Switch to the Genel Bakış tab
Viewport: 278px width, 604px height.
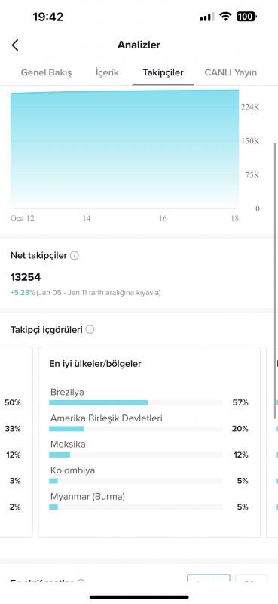(x=46, y=72)
